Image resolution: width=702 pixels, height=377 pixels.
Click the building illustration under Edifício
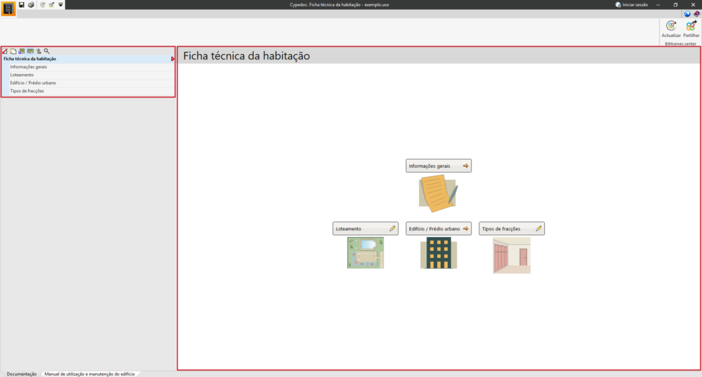(x=438, y=253)
